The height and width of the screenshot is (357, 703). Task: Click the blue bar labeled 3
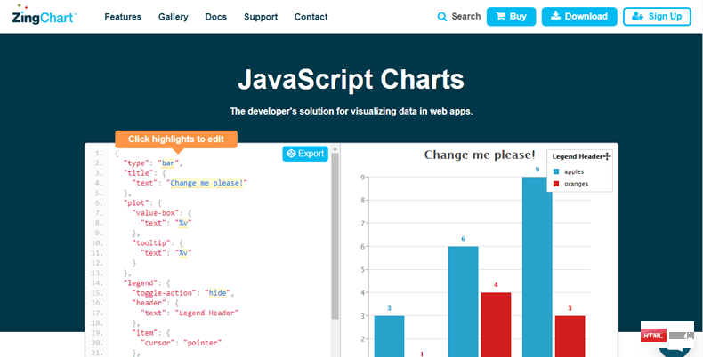(x=389, y=337)
